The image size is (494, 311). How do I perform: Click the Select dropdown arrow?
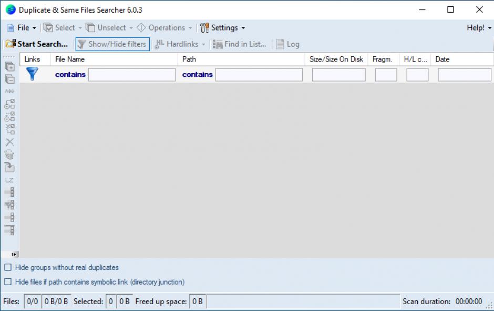click(x=80, y=28)
